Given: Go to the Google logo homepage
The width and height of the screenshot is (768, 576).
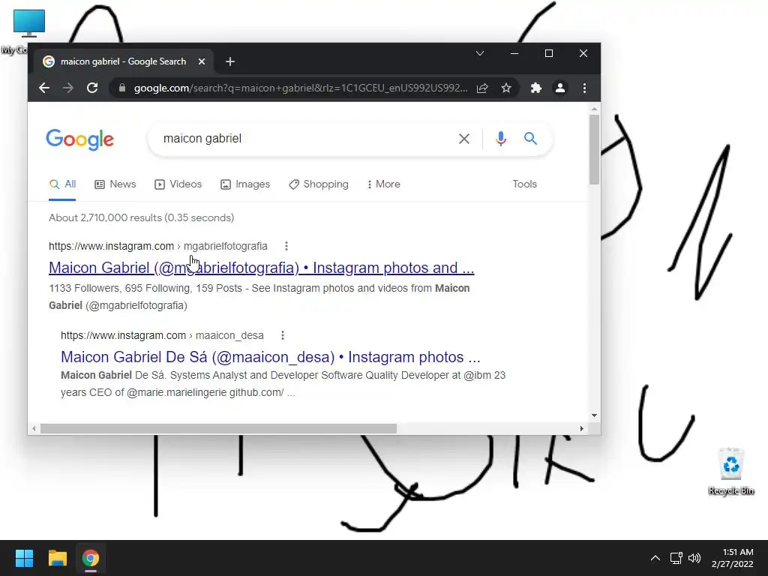Looking at the screenshot, I should (79, 140).
